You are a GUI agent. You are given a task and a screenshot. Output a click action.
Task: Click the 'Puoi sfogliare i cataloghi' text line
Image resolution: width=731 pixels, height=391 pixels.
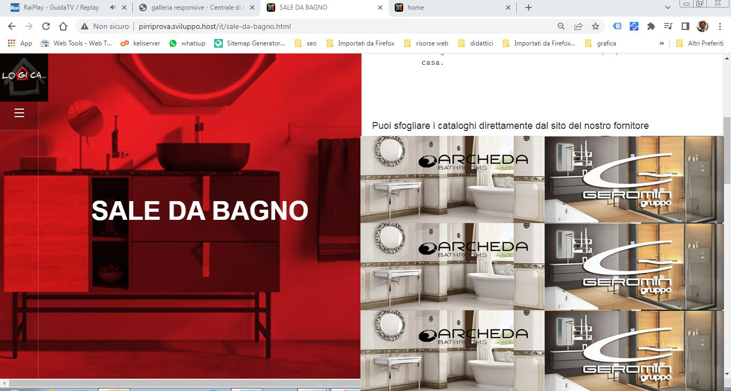pos(510,126)
